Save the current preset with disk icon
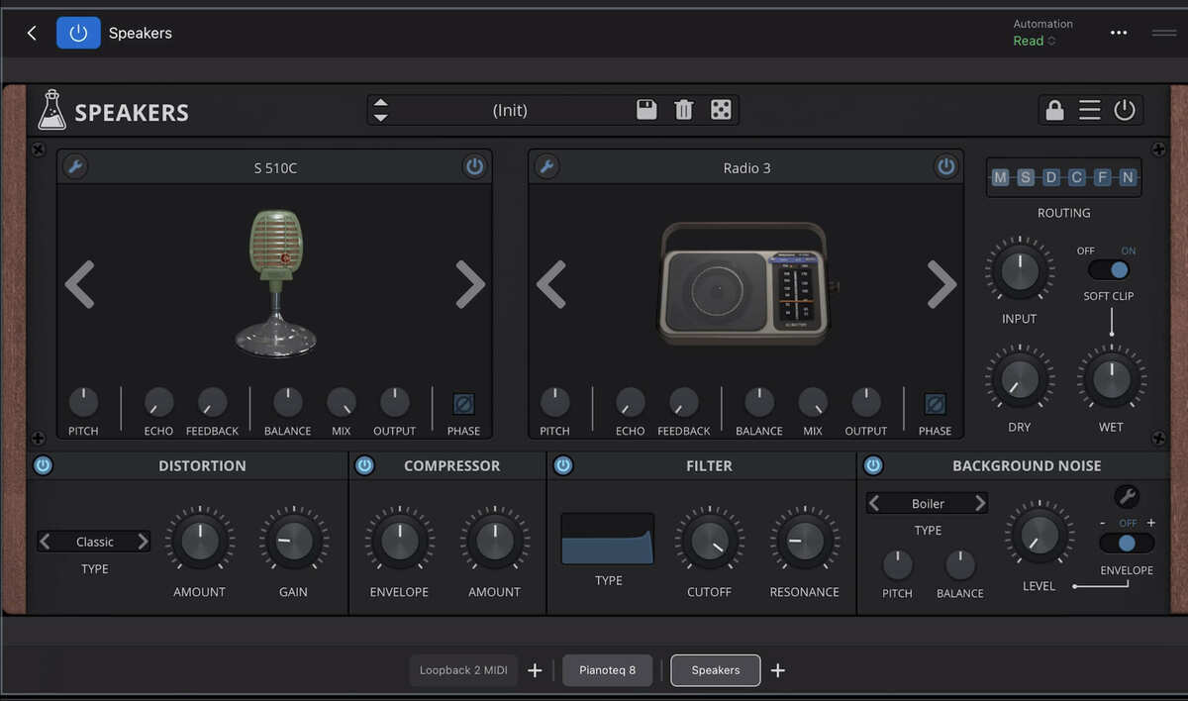The height and width of the screenshot is (701, 1188). pyautogui.click(x=646, y=109)
